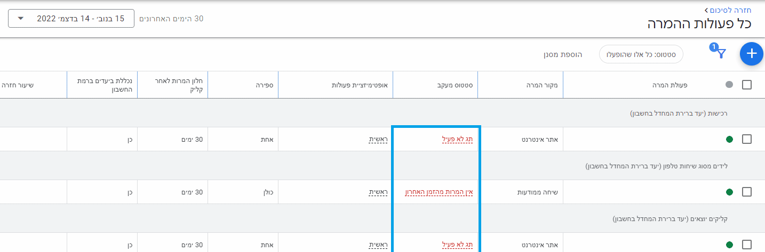Viewport: 765px width, 252px height.
Task: Toggle the select-all checkbox in table header
Action: pyautogui.click(x=747, y=85)
